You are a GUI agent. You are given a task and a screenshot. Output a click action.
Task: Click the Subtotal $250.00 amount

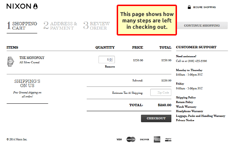[x=166, y=81]
